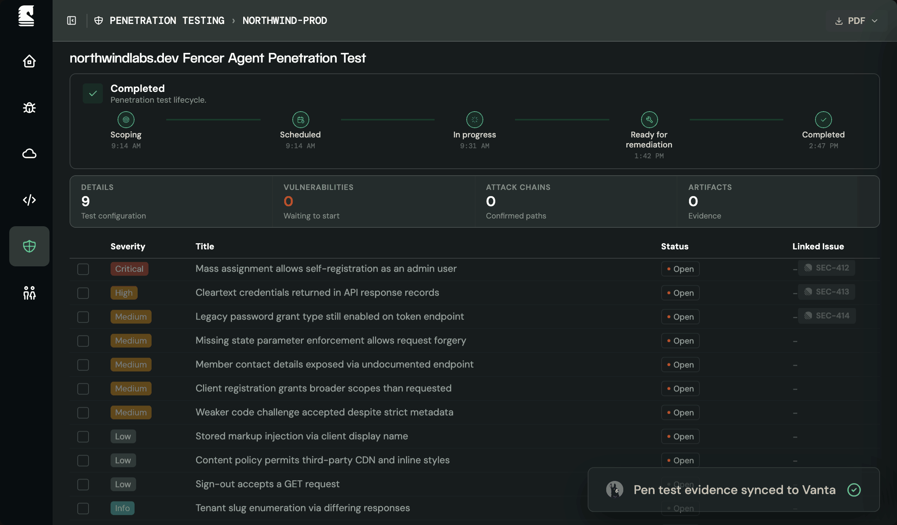Click the Scheduled stage calendar icon
Image resolution: width=897 pixels, height=525 pixels.
301,120
